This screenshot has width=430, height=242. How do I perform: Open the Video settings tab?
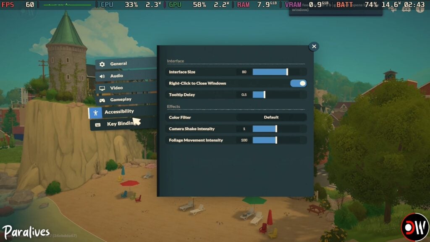pos(126,88)
